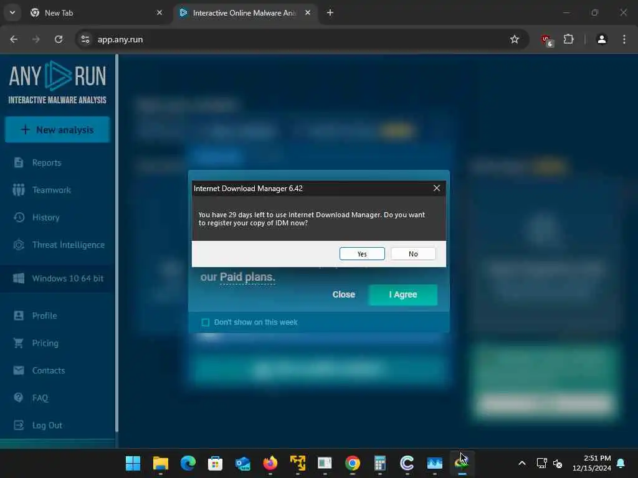Viewport: 638px width, 478px height.
Task: Click the Log Out icon
Action: (x=19, y=425)
